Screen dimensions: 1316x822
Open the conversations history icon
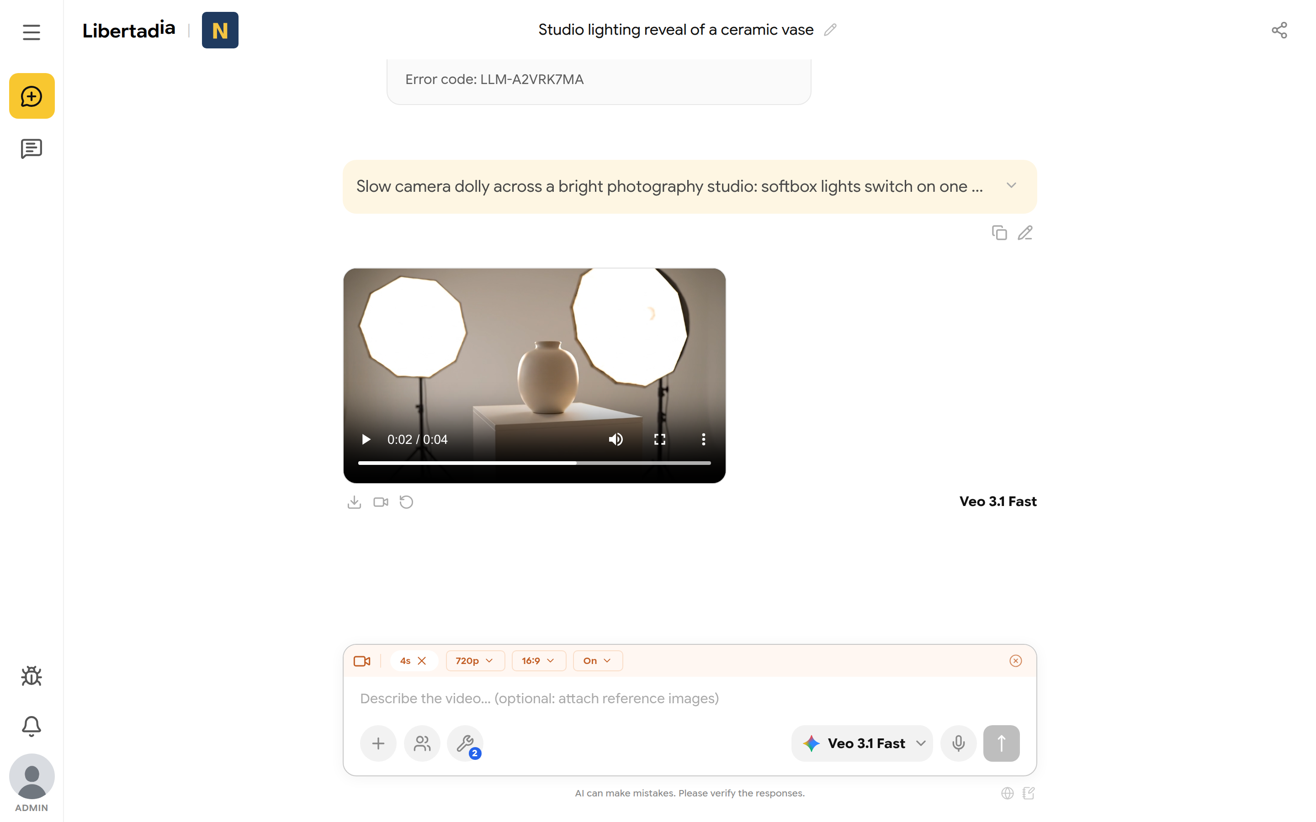pos(32,148)
